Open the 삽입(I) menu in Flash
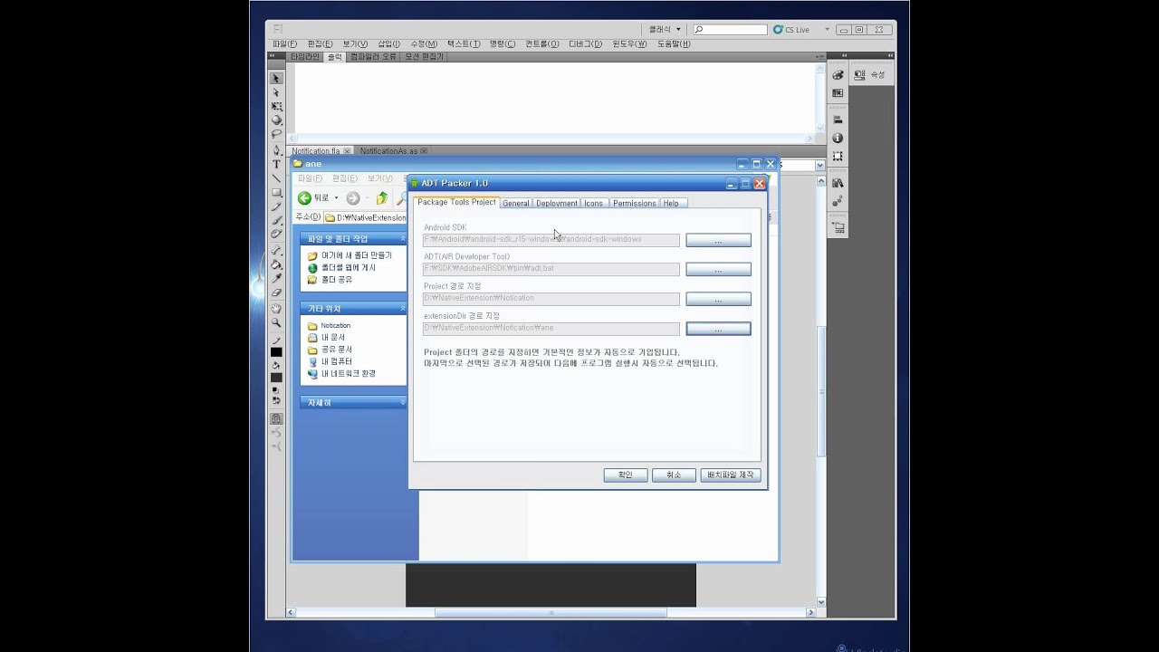Viewport: 1159px width, 652px height. pyautogui.click(x=388, y=43)
